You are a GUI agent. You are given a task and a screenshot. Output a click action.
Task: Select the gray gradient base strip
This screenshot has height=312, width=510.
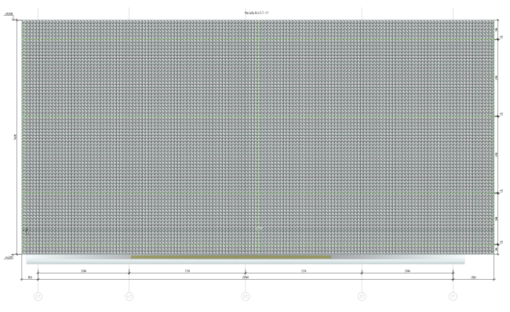(246, 259)
